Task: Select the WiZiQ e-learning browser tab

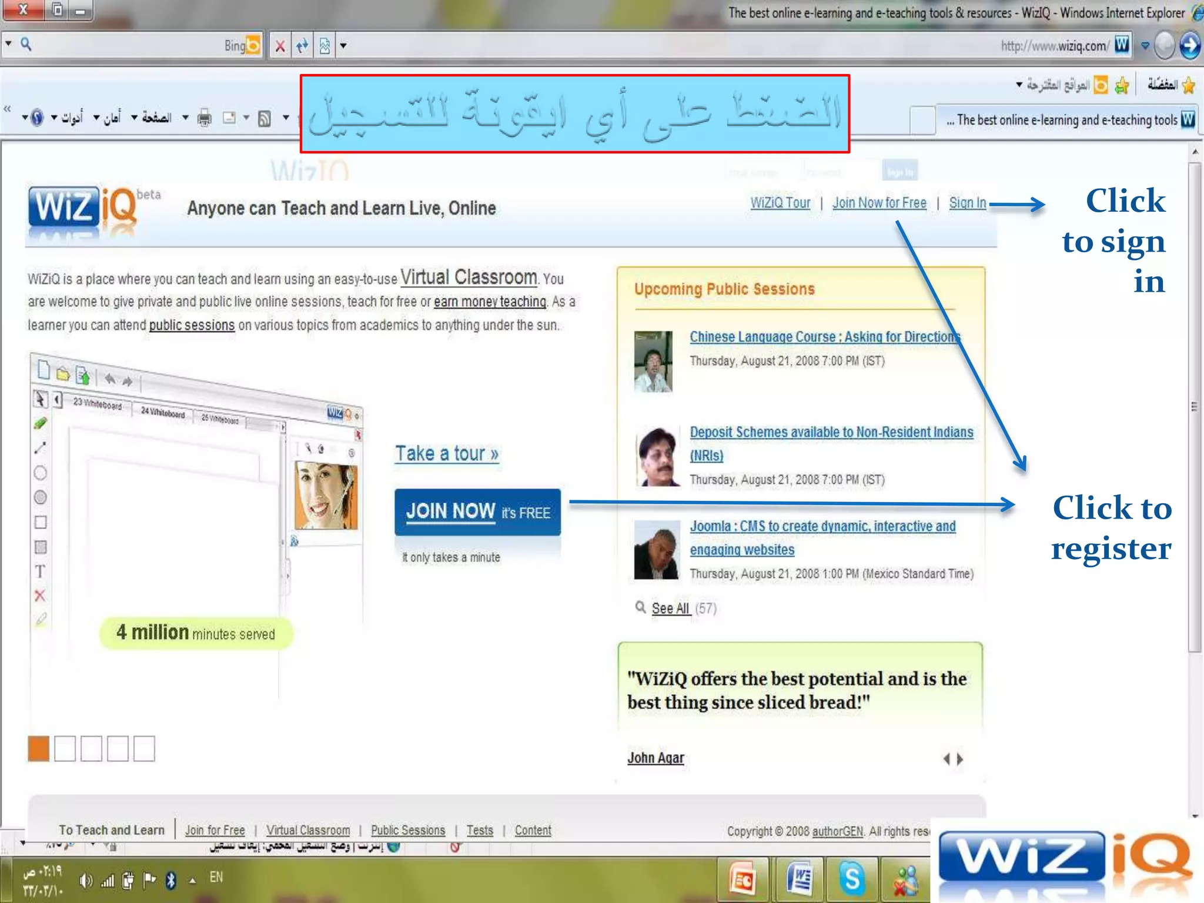Action: 1069,120
